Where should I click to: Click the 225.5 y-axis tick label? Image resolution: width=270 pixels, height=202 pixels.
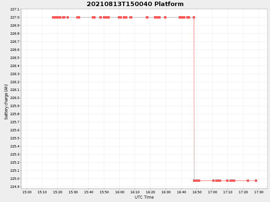click(15, 138)
